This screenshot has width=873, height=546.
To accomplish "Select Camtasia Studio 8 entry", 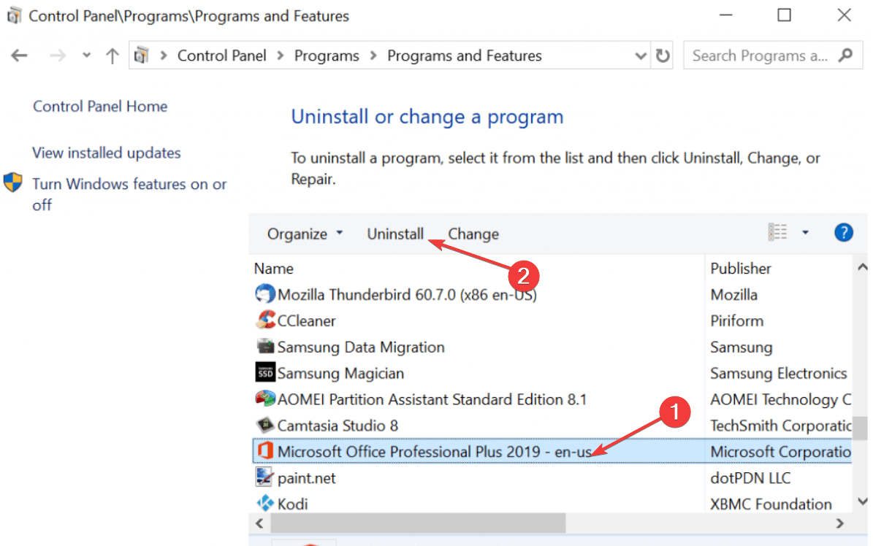I will (x=338, y=426).
